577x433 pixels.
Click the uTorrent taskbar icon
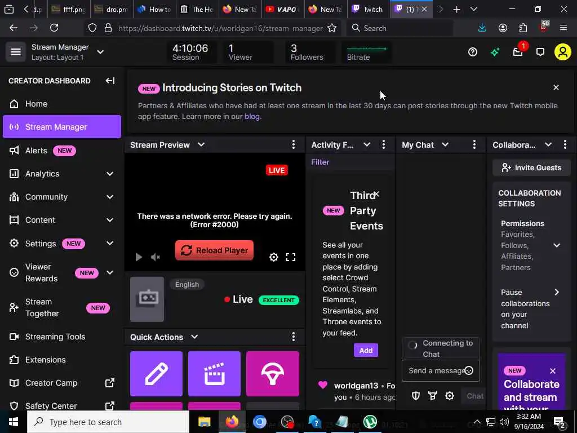pos(370,422)
